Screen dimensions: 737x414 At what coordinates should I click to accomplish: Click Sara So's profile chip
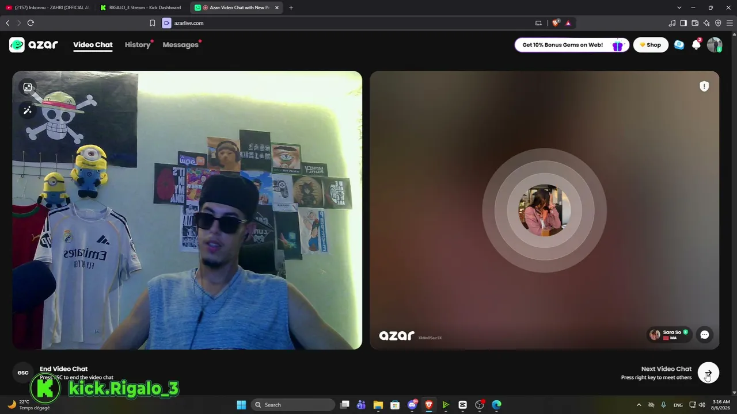pos(668,335)
